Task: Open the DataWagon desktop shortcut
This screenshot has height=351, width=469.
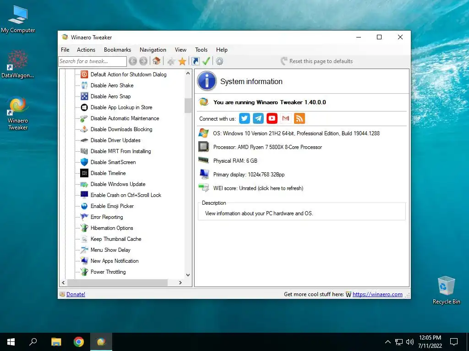Action: click(x=18, y=64)
